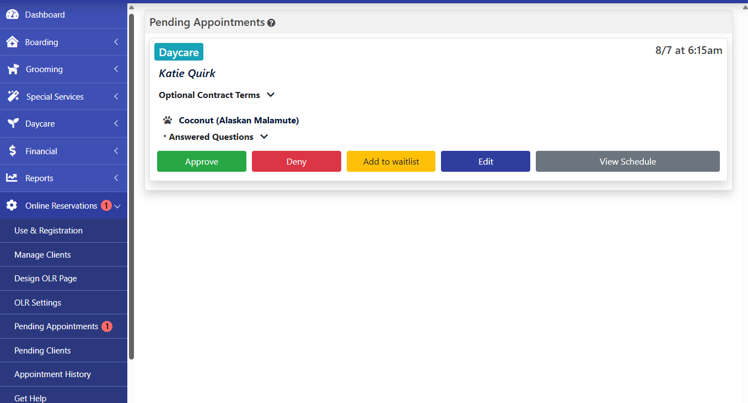Click the Boarding house icon
Screen dimensions: 748x403
[12, 42]
